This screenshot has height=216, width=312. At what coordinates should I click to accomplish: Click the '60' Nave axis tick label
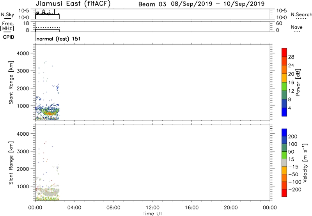point(279,23)
